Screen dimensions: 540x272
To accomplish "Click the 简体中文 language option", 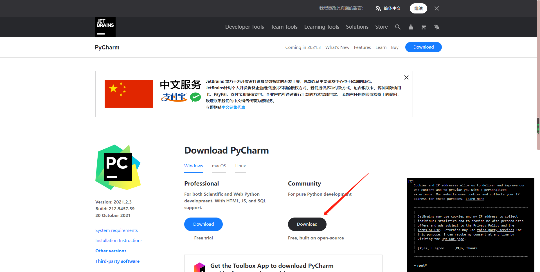I will tap(388, 8).
